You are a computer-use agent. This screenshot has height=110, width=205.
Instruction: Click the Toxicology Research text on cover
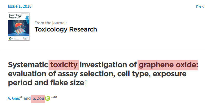(15, 16)
